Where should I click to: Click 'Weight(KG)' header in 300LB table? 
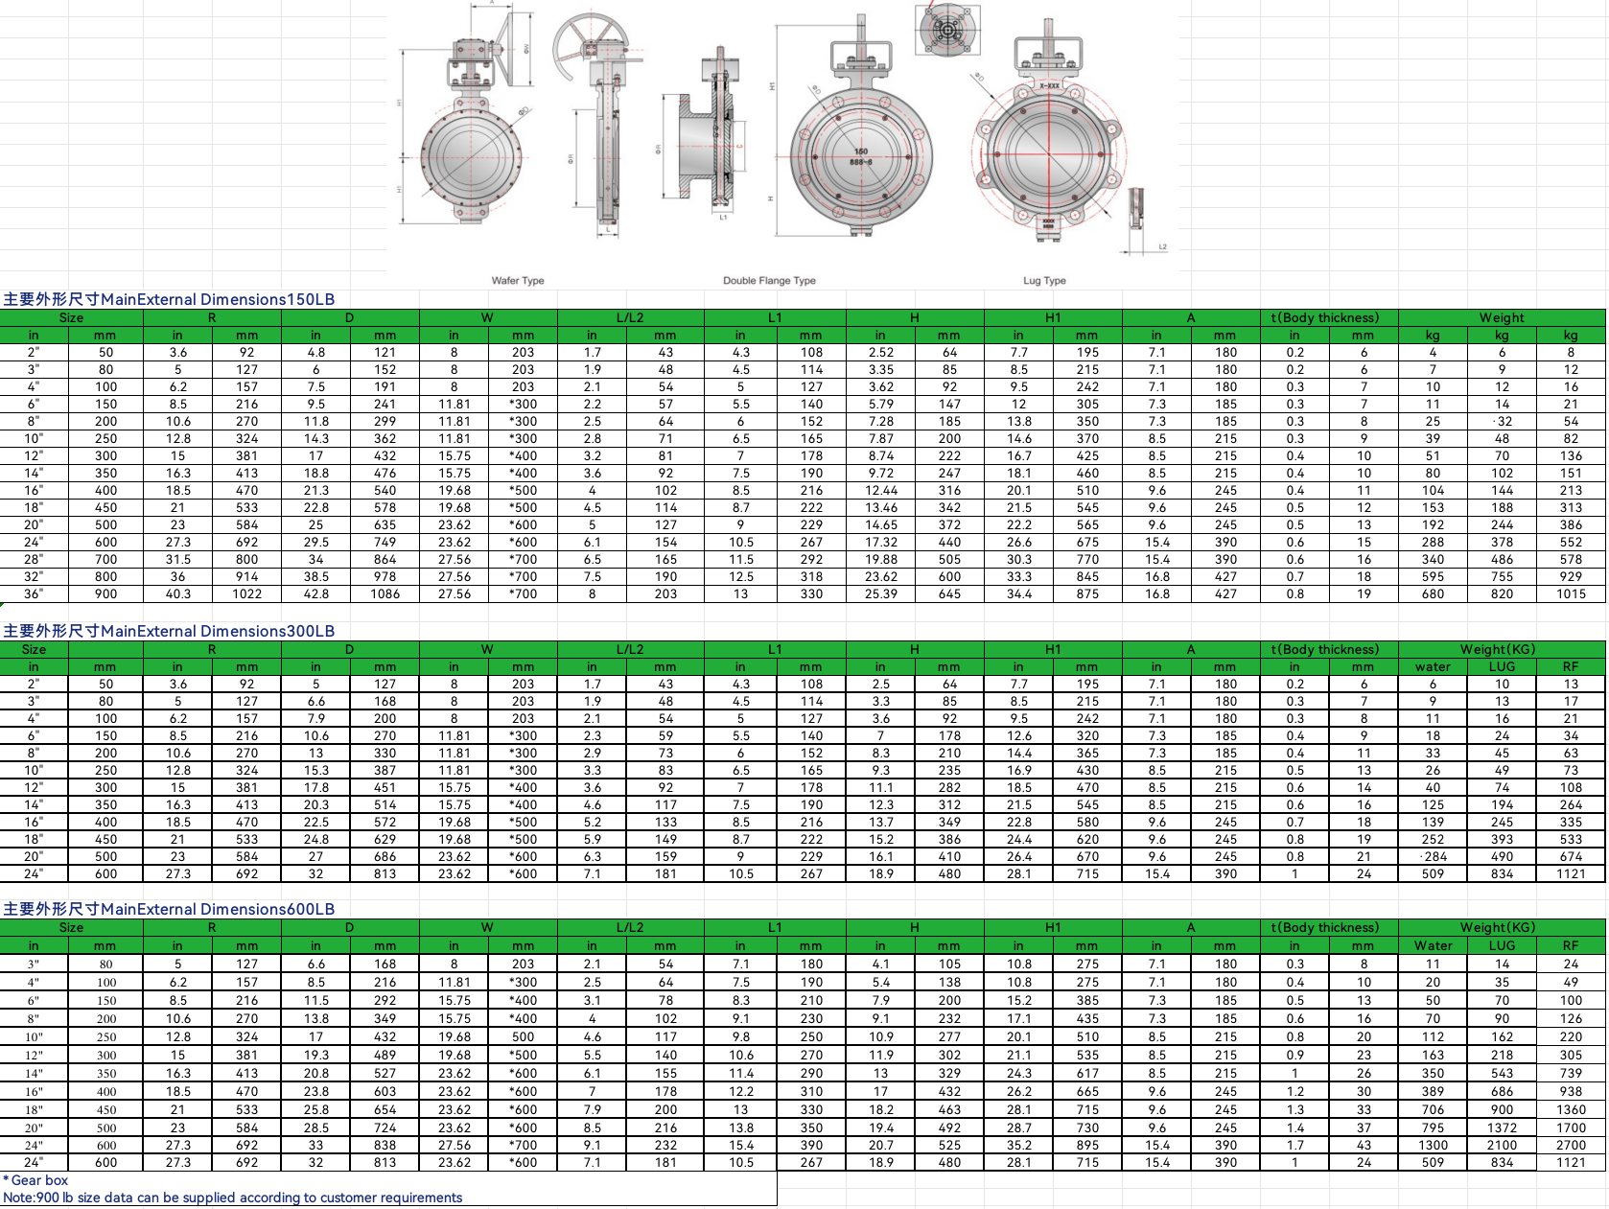coord(1502,650)
